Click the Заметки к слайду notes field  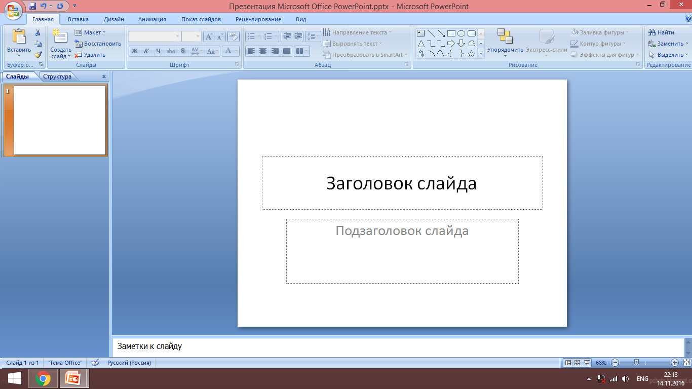pos(398,346)
